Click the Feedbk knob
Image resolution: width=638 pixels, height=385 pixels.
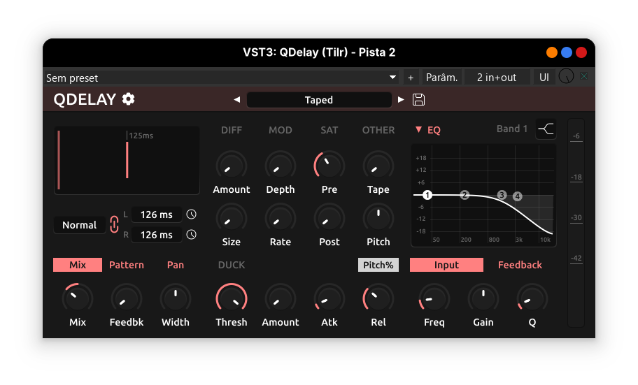[x=127, y=299]
